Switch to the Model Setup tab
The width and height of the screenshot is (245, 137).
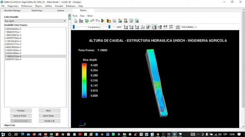pos(37,10)
